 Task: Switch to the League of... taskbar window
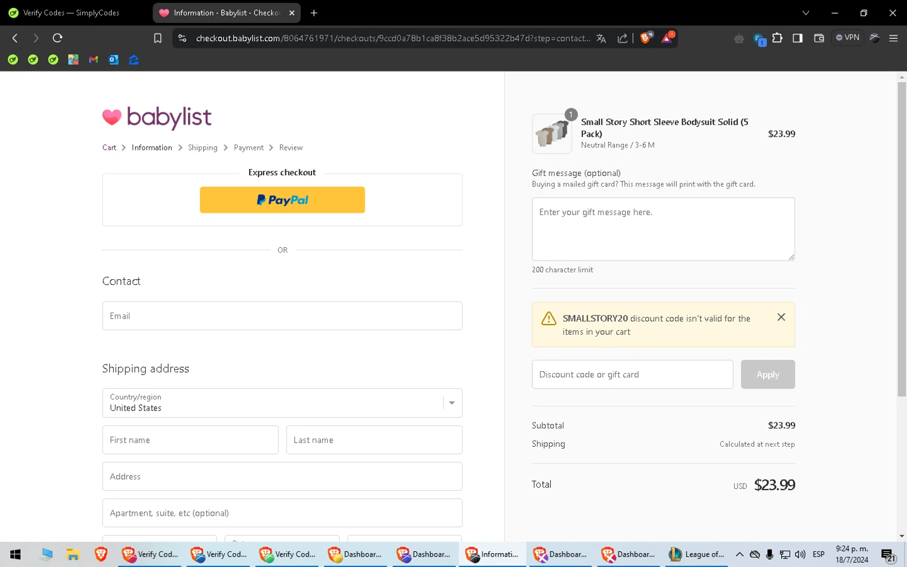tap(697, 554)
